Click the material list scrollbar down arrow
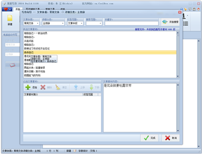 pos(178,76)
